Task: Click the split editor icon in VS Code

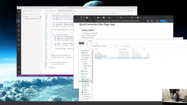Action: point(132,10)
